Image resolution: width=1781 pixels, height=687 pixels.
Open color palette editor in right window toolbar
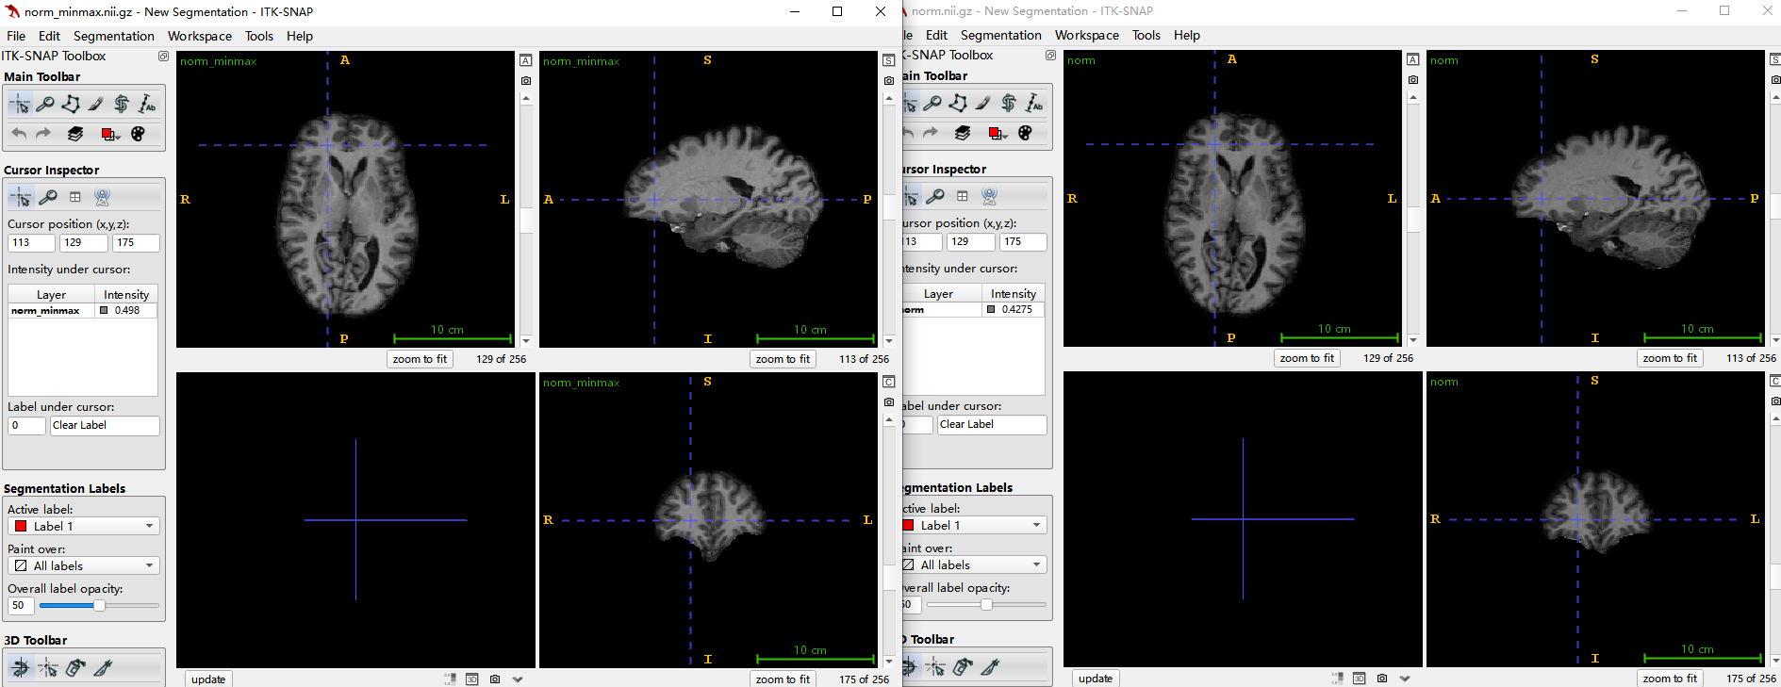[x=1025, y=133]
